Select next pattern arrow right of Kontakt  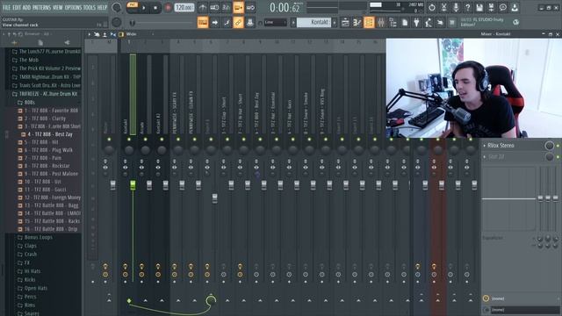pyautogui.click(x=335, y=22)
